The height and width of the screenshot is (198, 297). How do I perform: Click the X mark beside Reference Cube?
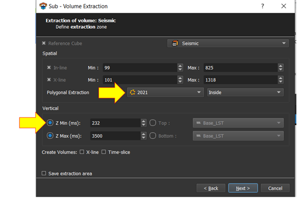44,43
